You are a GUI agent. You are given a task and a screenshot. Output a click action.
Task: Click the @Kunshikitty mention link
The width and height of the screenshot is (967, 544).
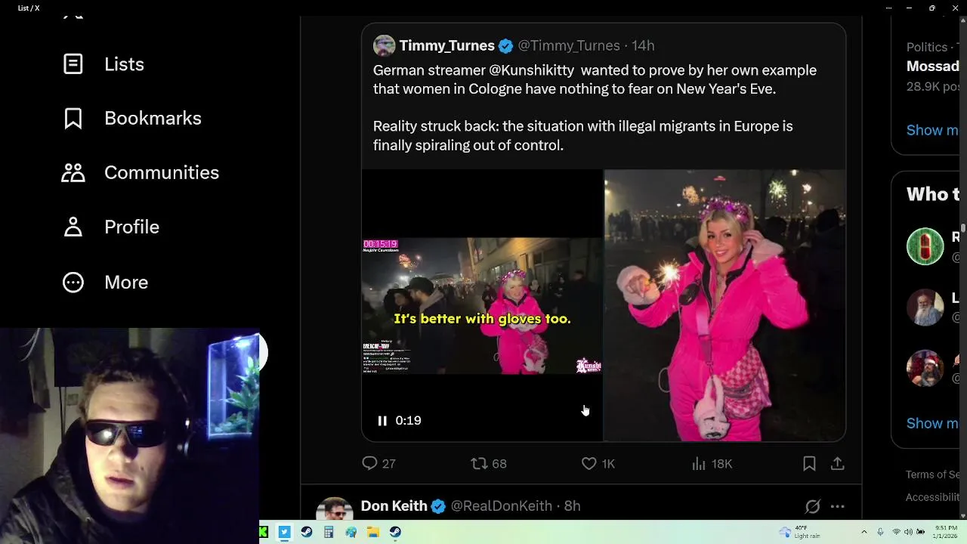(531, 70)
